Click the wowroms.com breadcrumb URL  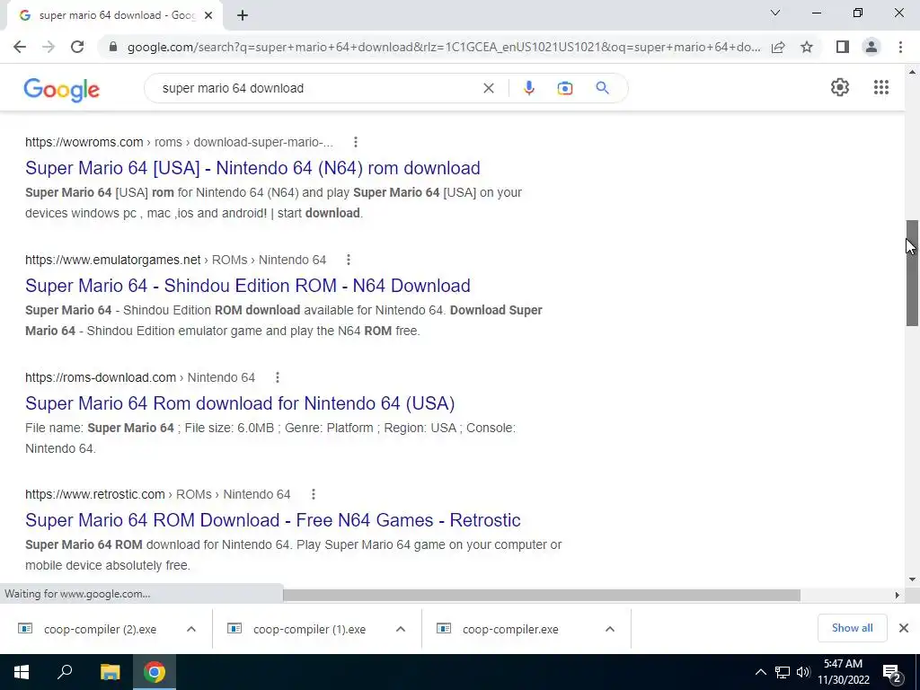click(x=179, y=142)
